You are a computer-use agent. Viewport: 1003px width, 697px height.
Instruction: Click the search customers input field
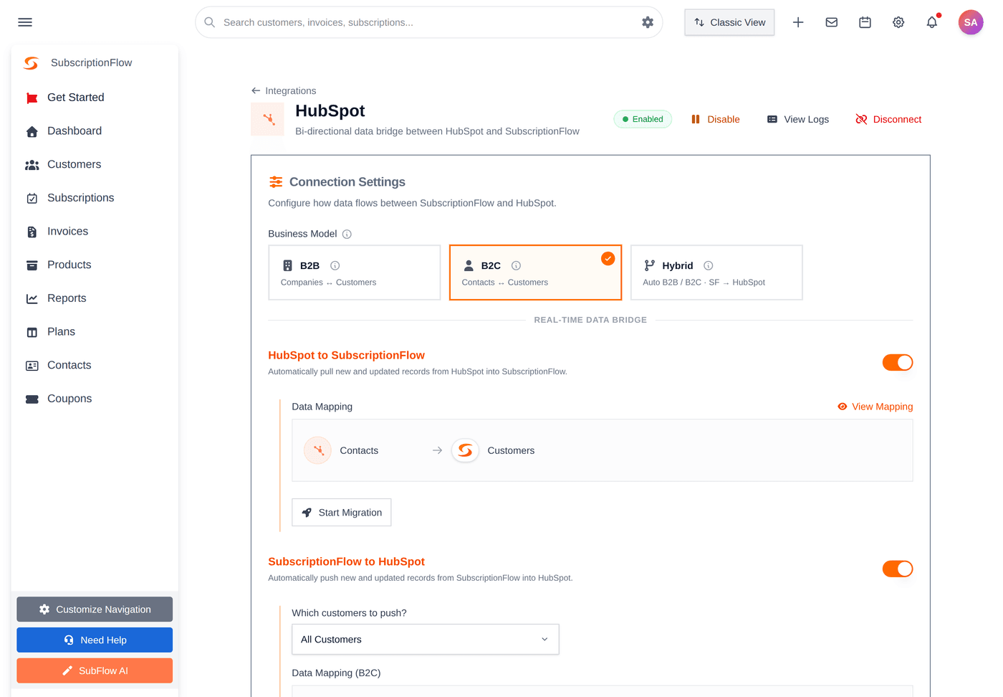click(428, 22)
